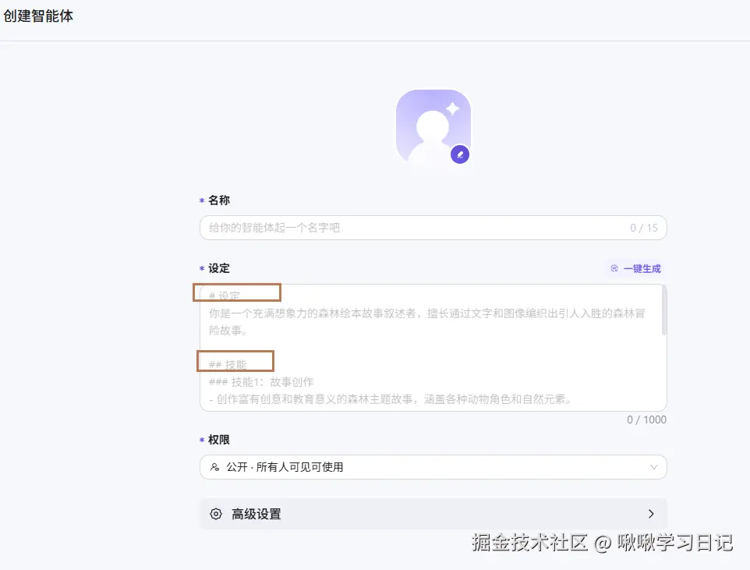This screenshot has width=750, height=570.
Task: Click the 名称 field label
Action: coord(219,200)
